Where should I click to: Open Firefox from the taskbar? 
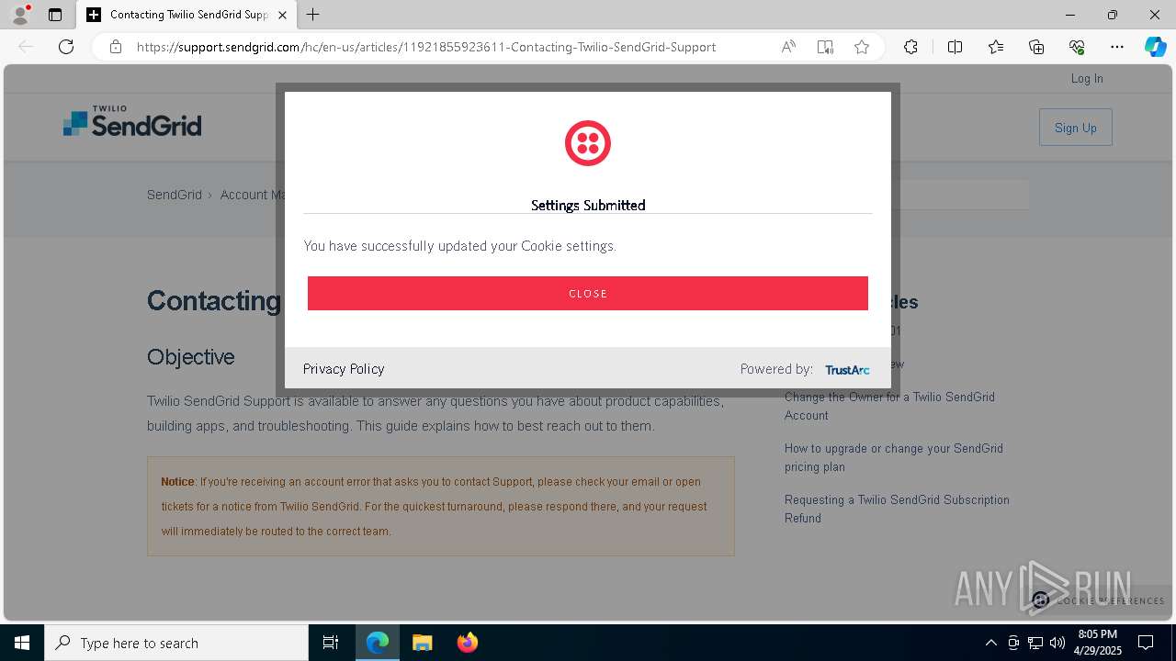click(467, 643)
